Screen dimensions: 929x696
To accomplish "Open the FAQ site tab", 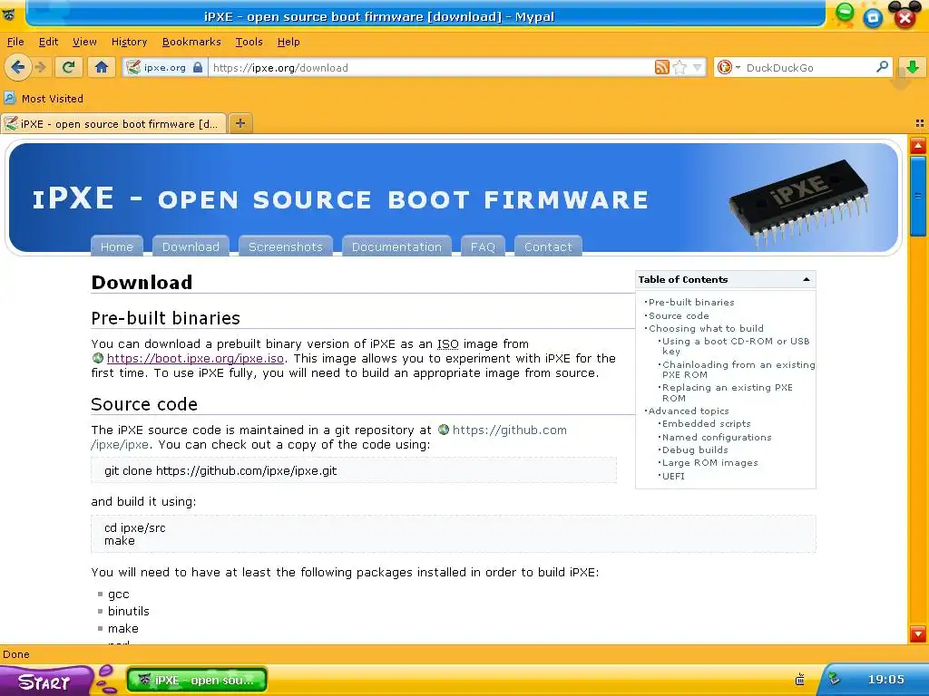I will tap(483, 246).
